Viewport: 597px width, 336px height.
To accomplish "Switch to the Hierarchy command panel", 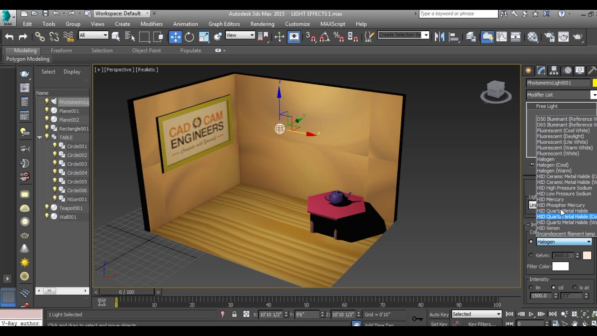I will point(554,70).
